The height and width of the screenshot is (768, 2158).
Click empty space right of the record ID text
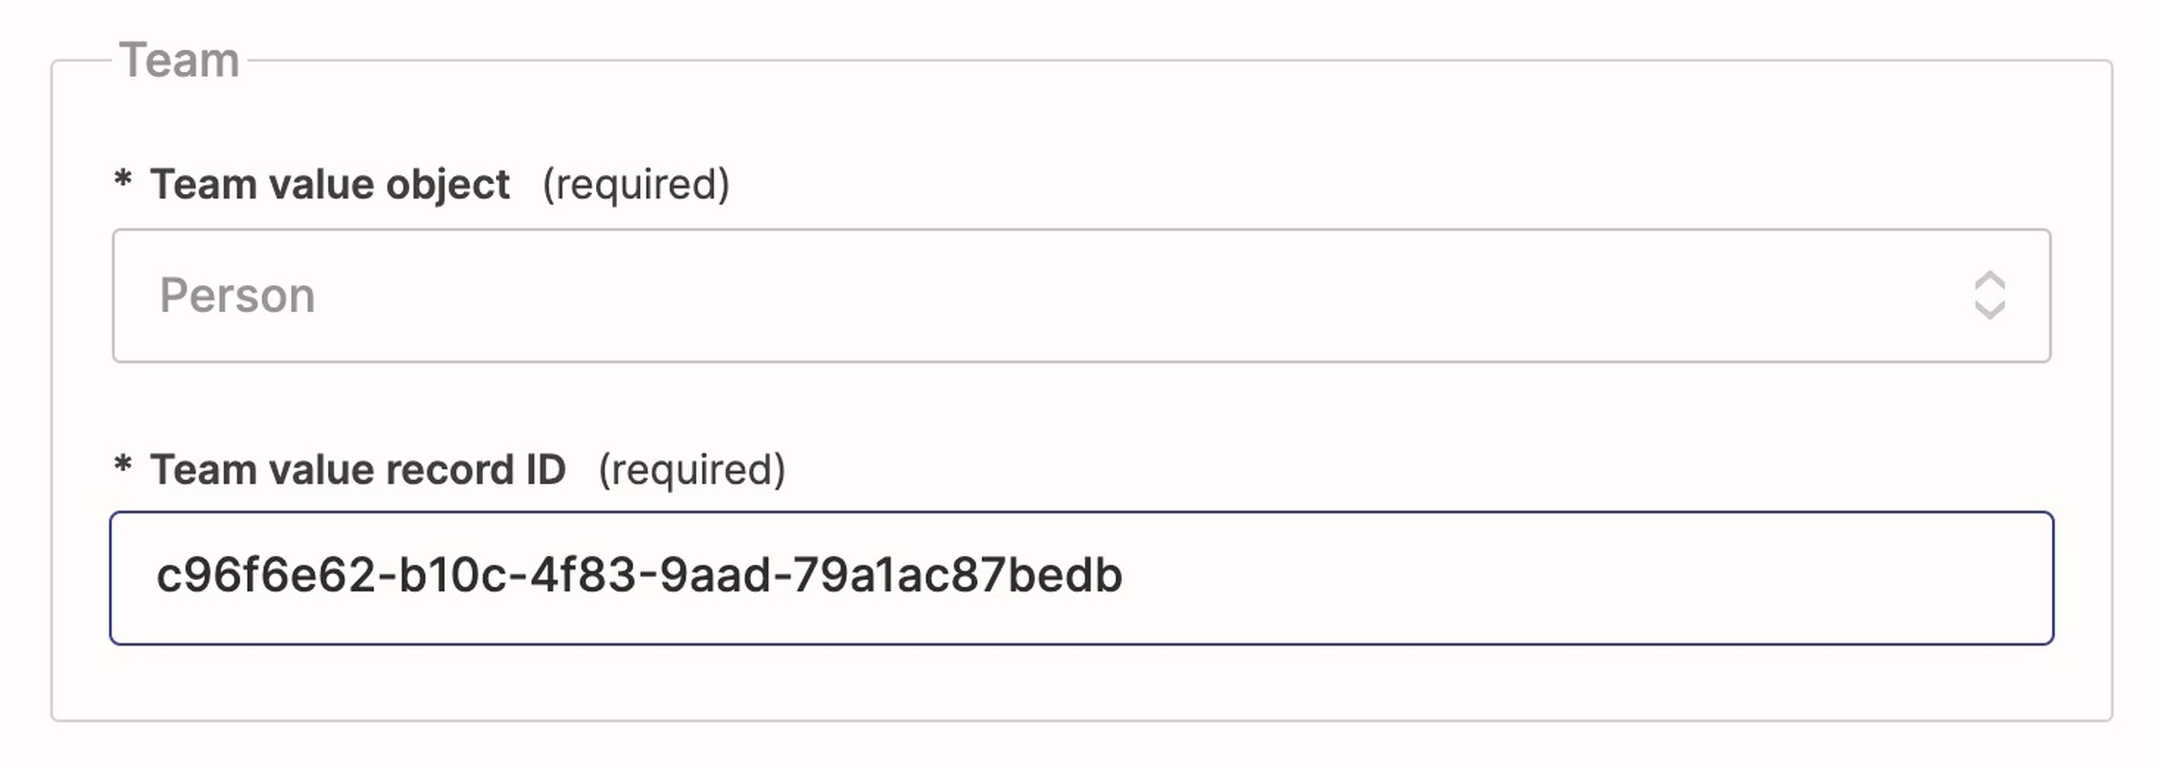click(1592, 578)
